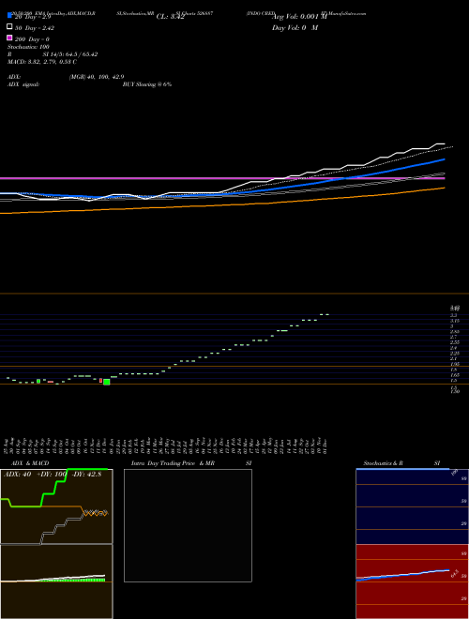The image size is (469, 619).
Task: Click the '+DY: 100' value in ADX panel
Action: coord(51,475)
